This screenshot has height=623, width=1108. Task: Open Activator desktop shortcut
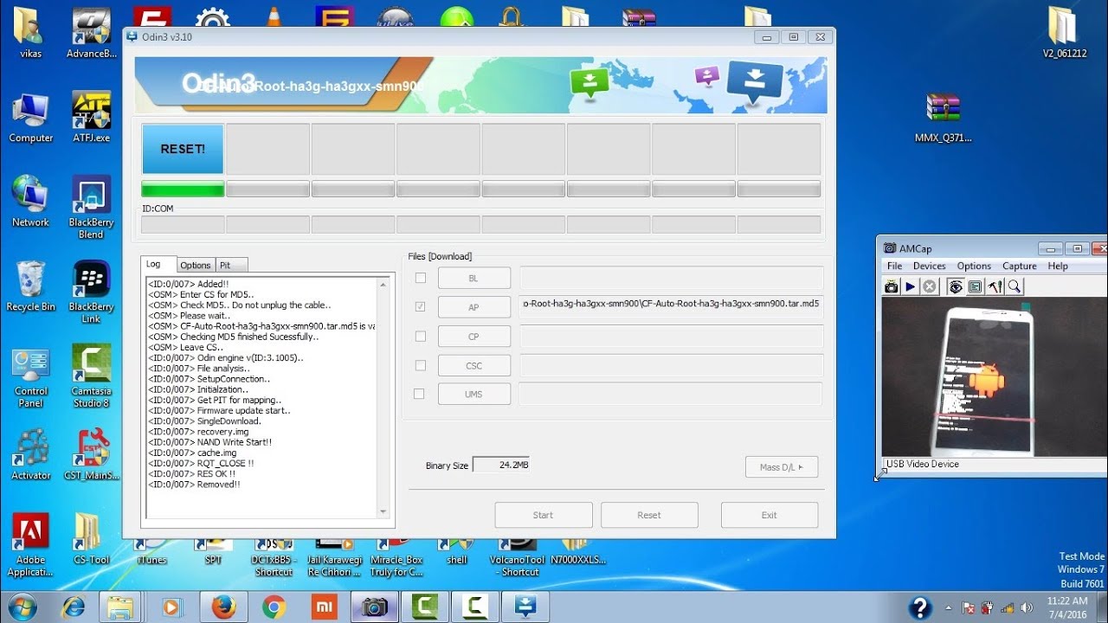point(30,454)
